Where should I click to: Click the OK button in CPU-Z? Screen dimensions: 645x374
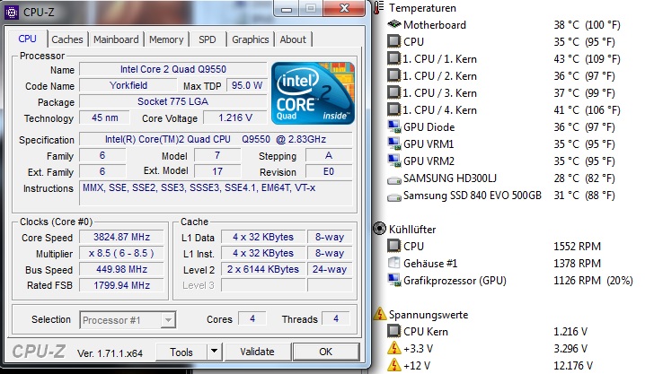point(326,352)
